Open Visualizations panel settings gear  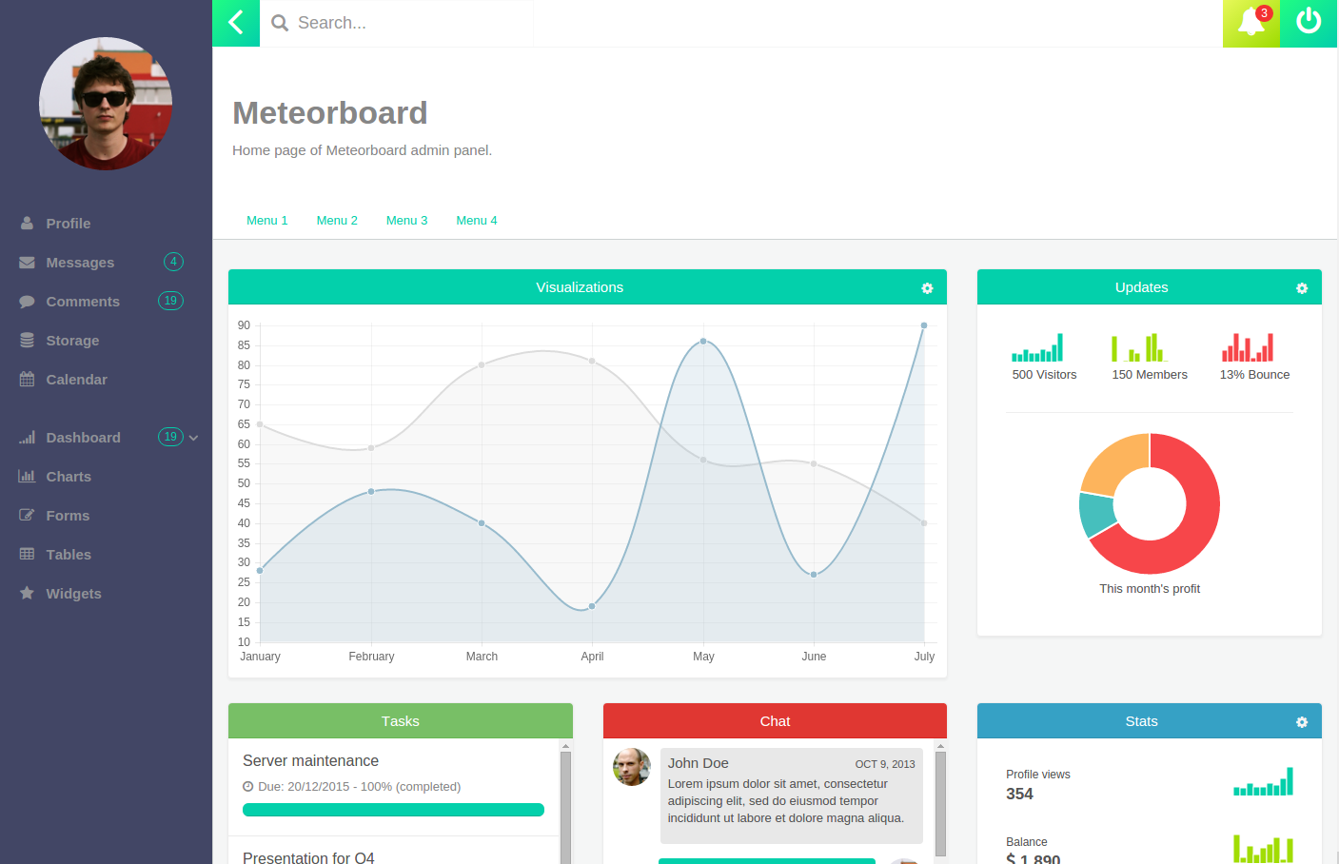tap(927, 288)
